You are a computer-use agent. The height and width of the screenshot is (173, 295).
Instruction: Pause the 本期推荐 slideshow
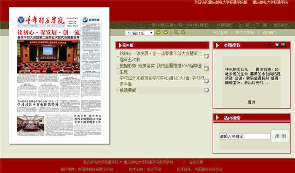click(277, 45)
